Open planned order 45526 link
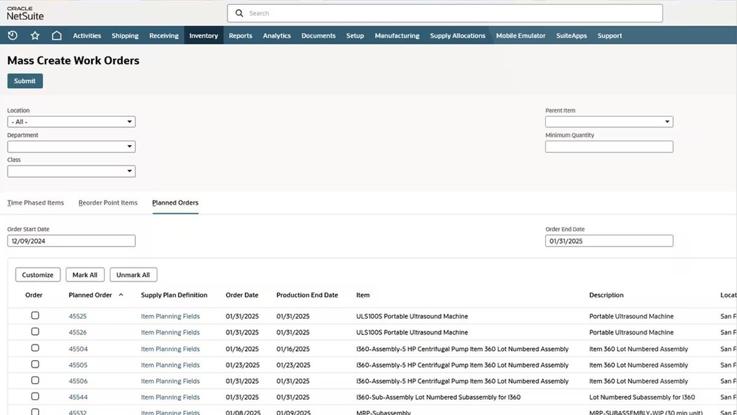737x415 pixels. (77, 332)
